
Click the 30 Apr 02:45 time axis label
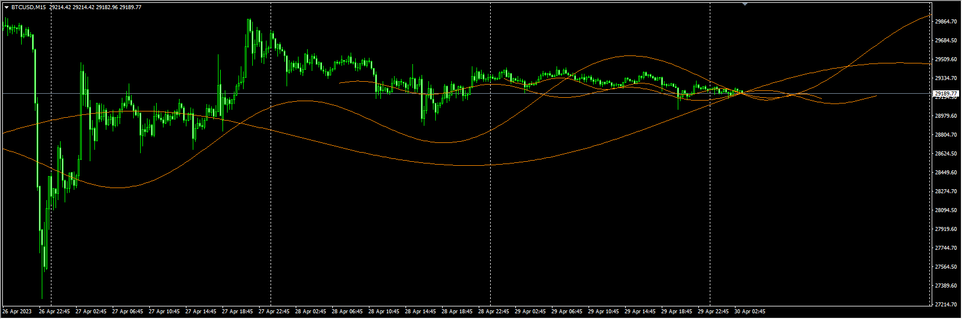[750, 312]
